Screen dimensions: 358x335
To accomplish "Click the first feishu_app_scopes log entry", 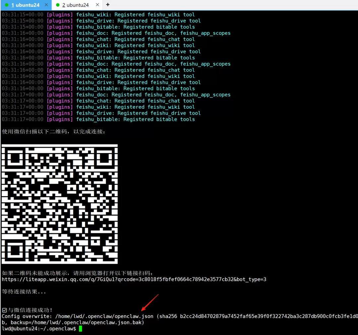I will 205,33.
